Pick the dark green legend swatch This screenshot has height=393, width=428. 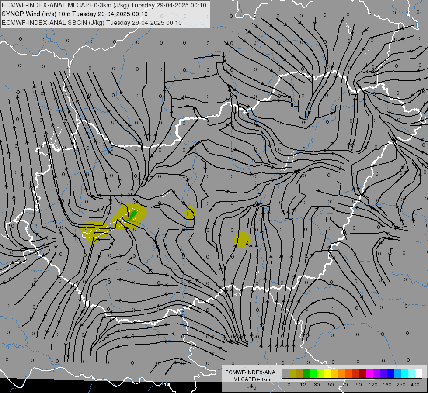(306, 374)
